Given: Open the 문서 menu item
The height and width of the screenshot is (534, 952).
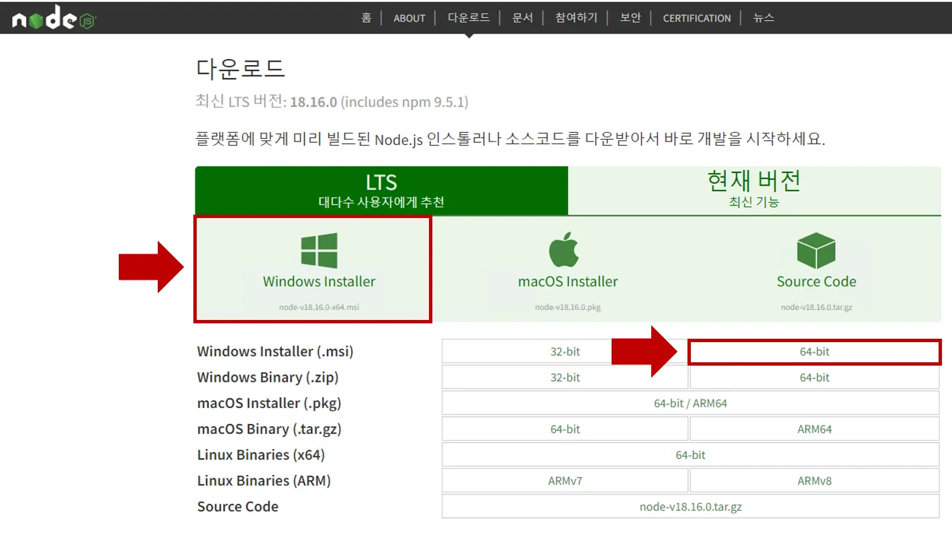Looking at the screenshot, I should pyautogui.click(x=522, y=18).
